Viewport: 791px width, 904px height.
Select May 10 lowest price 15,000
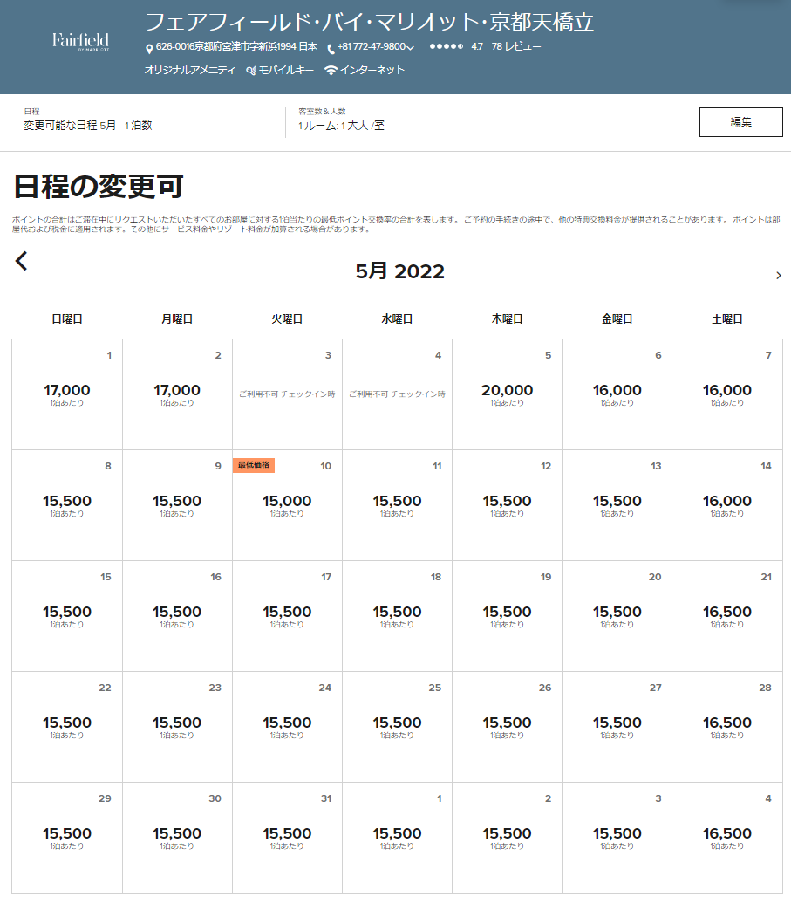287,504
